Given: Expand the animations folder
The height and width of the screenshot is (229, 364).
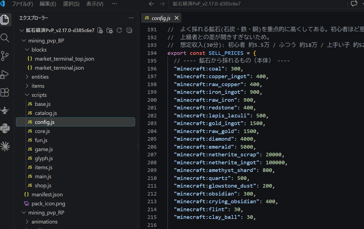Looking at the screenshot, I should 27,222.
